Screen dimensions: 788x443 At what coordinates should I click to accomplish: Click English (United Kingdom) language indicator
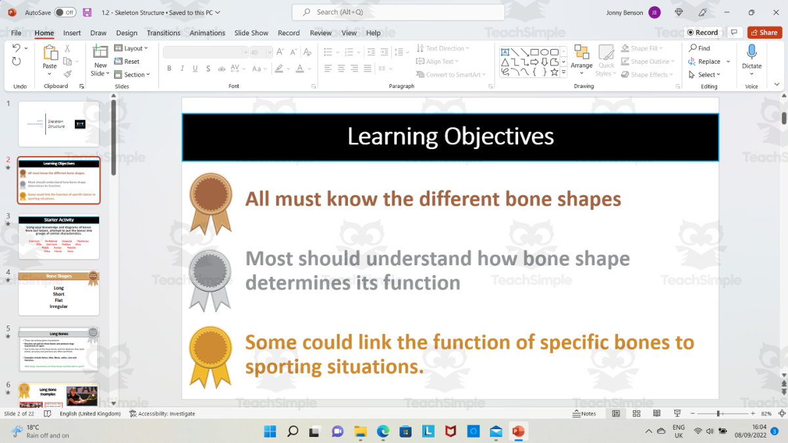91,413
